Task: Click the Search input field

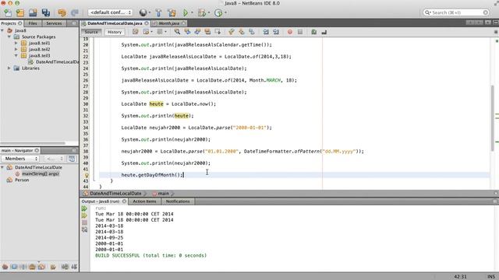Action: coord(456,12)
